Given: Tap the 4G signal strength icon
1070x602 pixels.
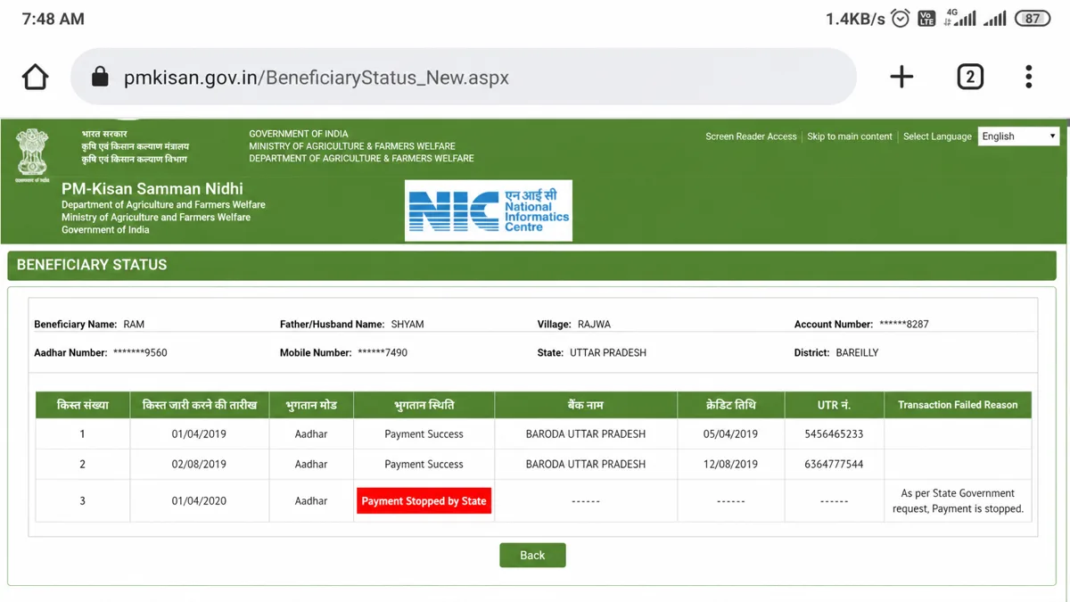Looking at the screenshot, I should coord(960,18).
